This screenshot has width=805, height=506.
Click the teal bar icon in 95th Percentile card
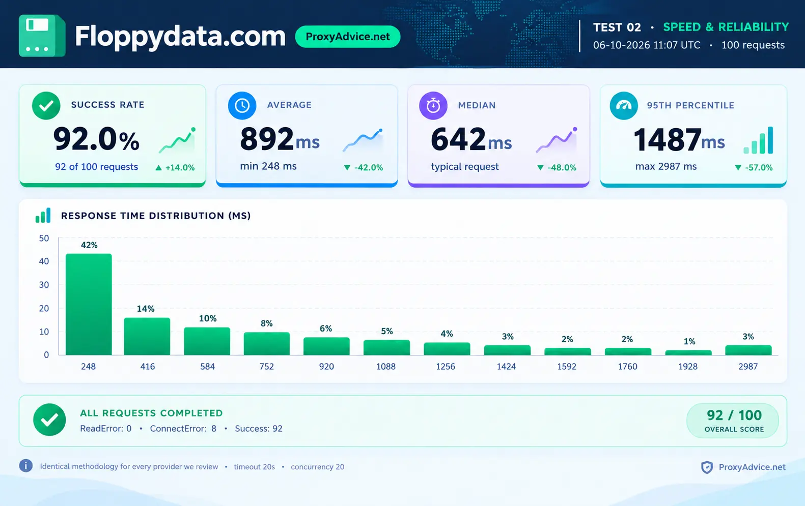point(758,140)
